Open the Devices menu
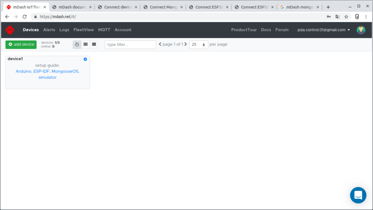The height and width of the screenshot is (210, 373). tap(31, 30)
